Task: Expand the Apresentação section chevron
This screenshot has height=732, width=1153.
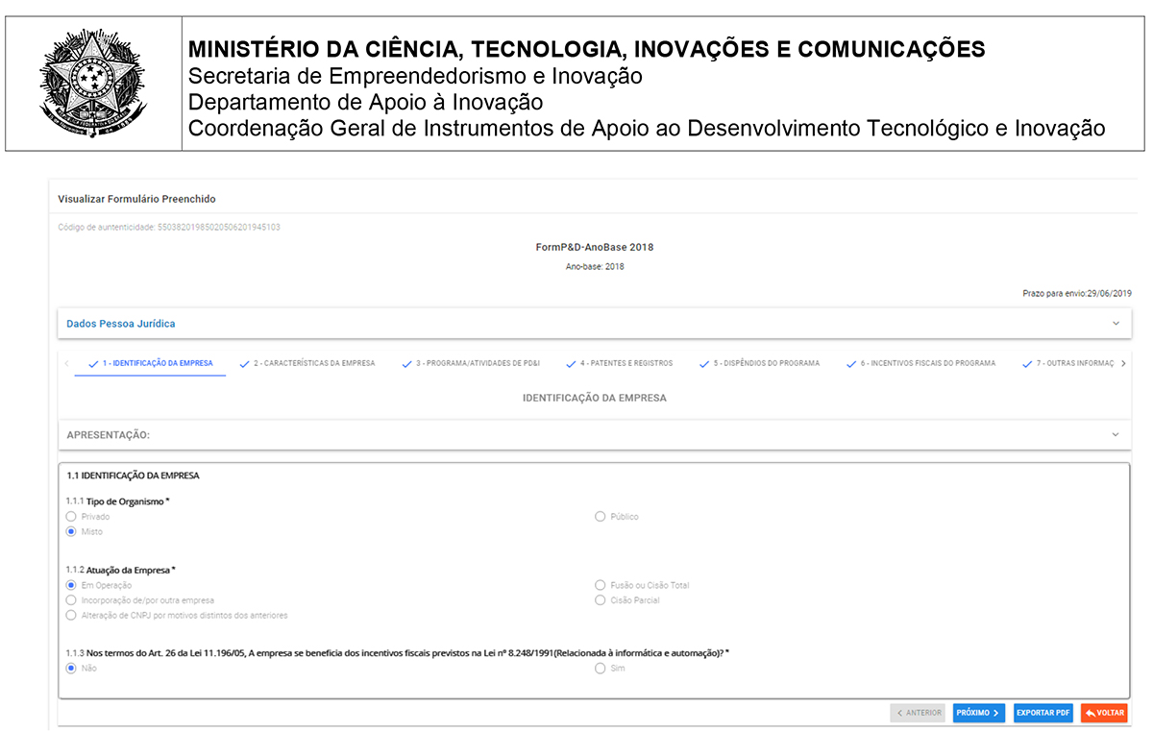Action: pyautogui.click(x=1116, y=435)
